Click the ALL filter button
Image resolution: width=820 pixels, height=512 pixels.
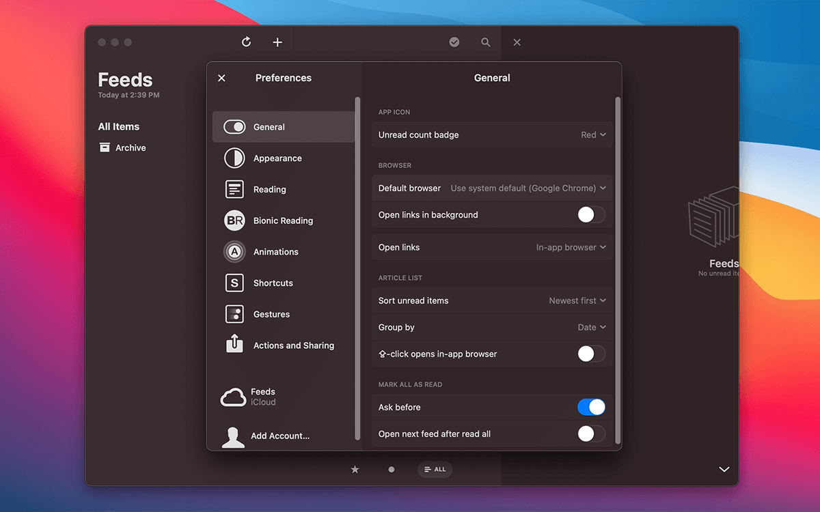tap(435, 470)
